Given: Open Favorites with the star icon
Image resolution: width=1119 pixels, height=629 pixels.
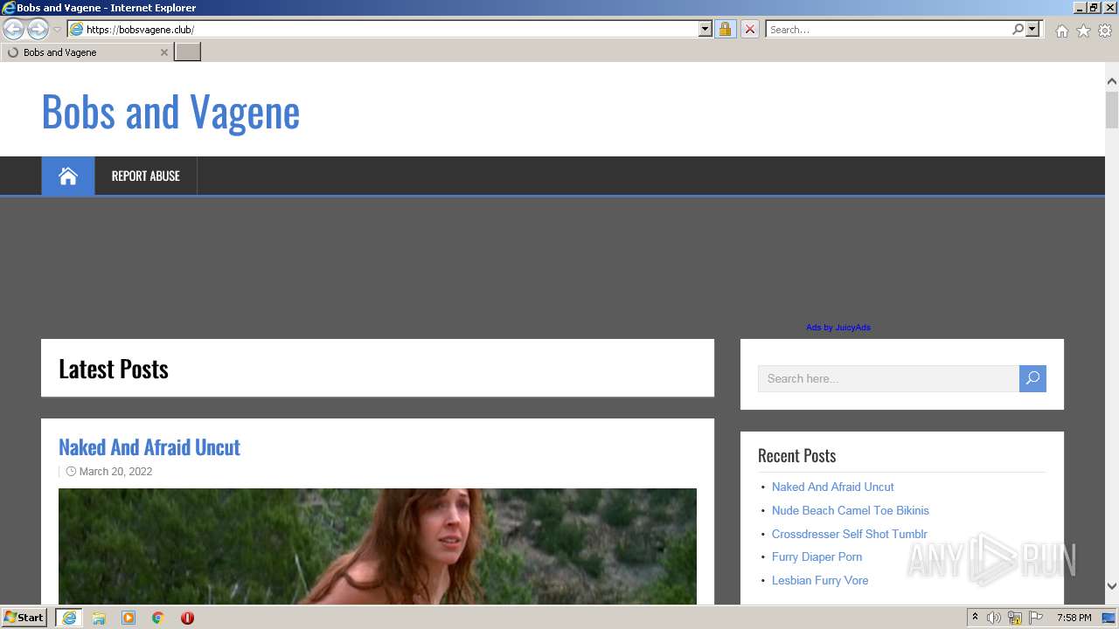Looking at the screenshot, I should (x=1083, y=31).
